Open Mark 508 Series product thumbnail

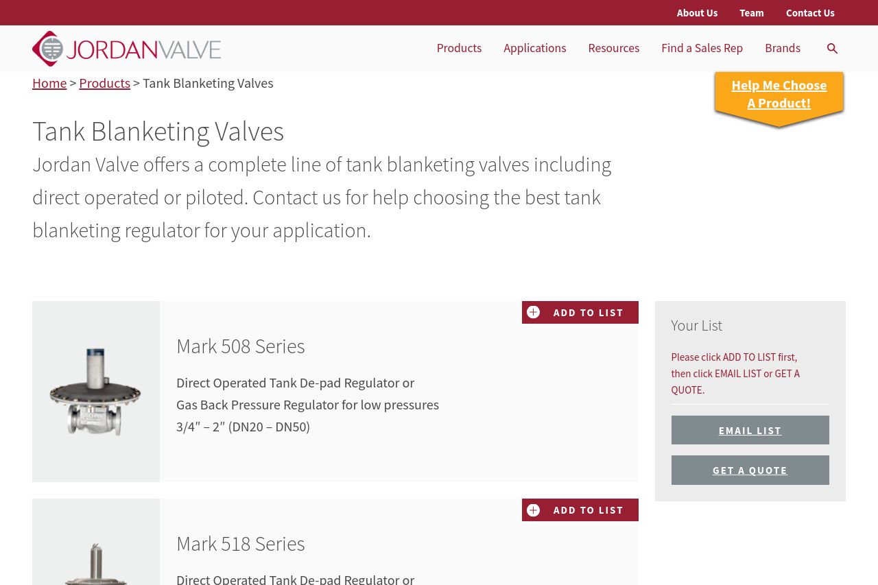point(96,392)
